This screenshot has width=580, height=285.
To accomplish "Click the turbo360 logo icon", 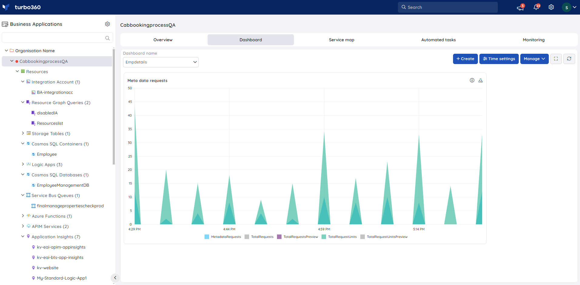I will tap(6, 7).
